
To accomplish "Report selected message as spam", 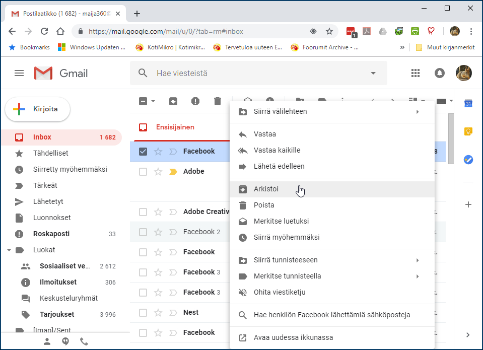I will coord(195,101).
